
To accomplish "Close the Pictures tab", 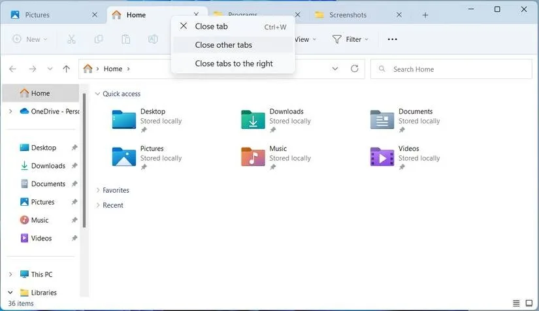I will coord(95,15).
